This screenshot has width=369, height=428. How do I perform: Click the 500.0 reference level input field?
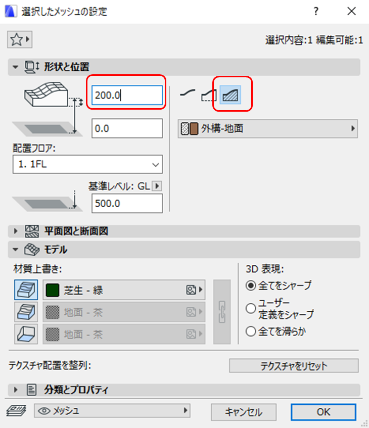(x=126, y=203)
